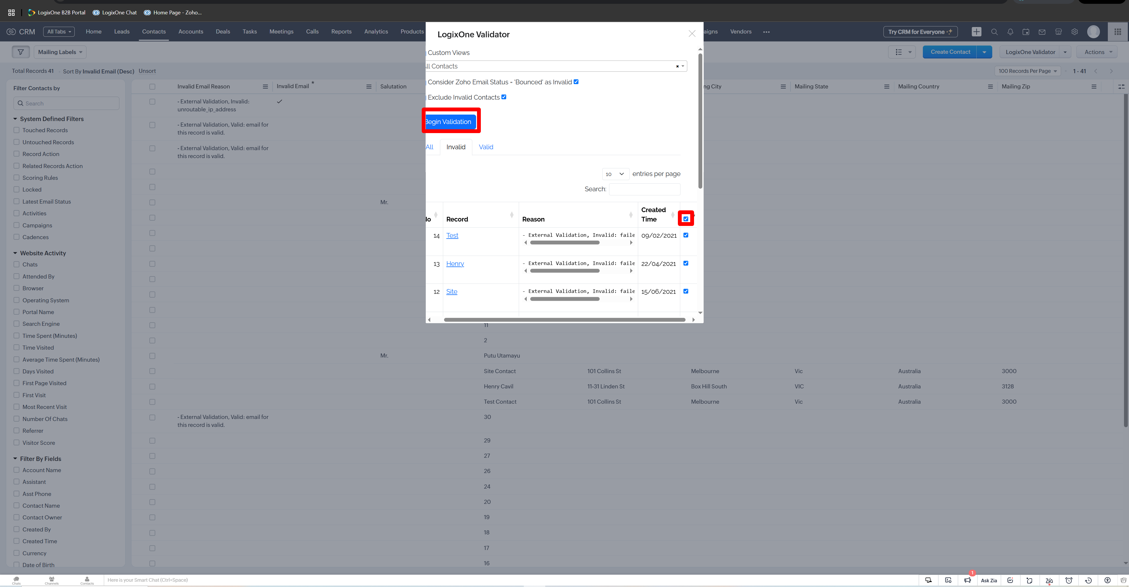Open the screen share assist icon

click(928, 580)
